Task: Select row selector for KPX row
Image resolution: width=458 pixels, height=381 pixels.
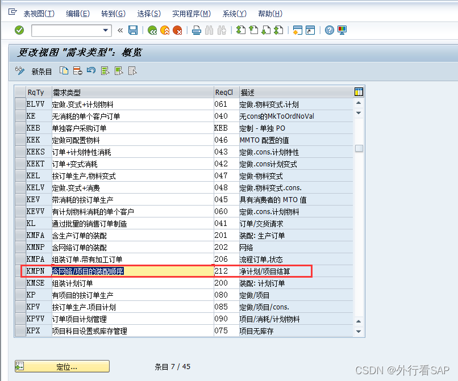Action: click(x=20, y=331)
